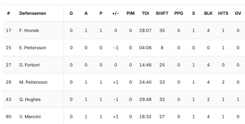The height and width of the screenshot is (124, 245).
Task: Open F. Hronek player name
Action: tap(29, 30)
